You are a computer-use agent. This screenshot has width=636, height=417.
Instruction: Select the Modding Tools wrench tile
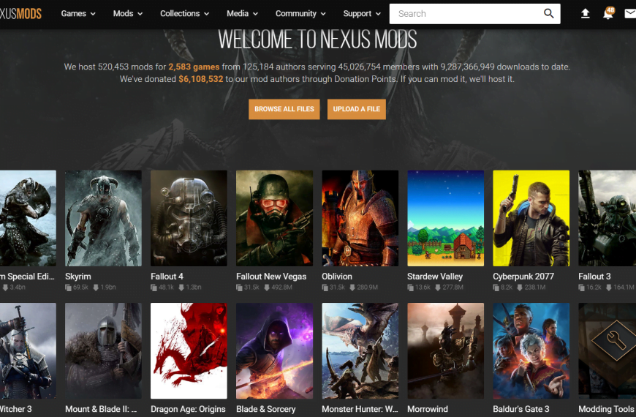[x=607, y=351]
